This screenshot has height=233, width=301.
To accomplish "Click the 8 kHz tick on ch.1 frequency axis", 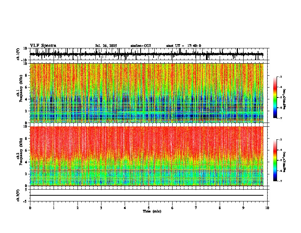I will point(27,75).
